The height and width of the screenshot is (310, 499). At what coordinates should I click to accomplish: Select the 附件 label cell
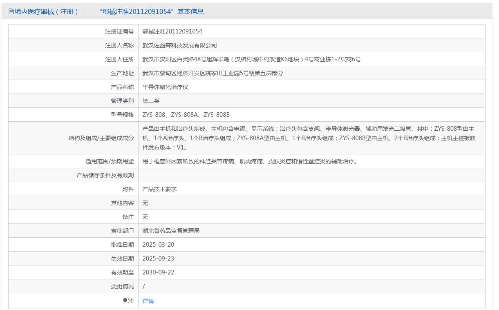74,189
